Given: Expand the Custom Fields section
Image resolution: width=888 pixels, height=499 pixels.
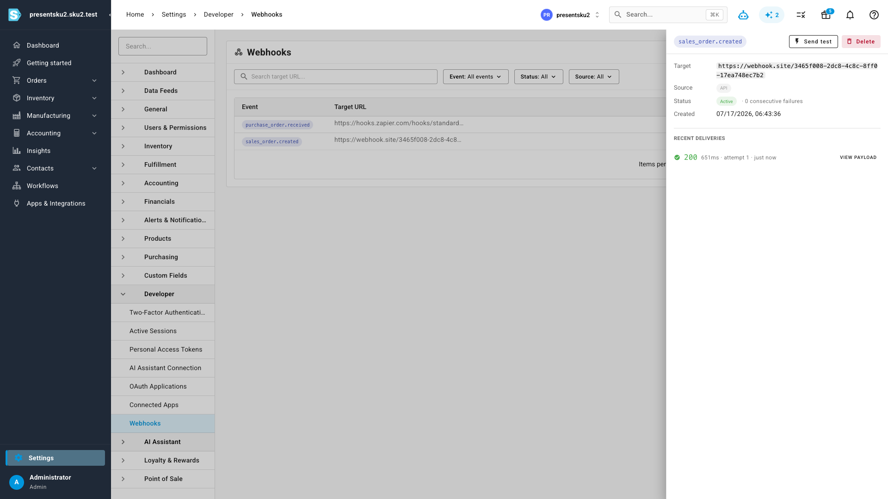Looking at the screenshot, I should 163,275.
